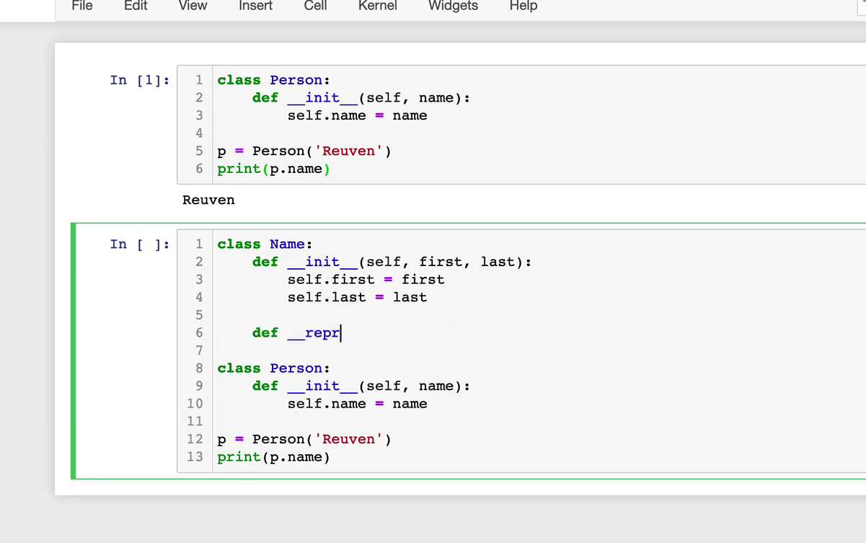Open the View menu
This screenshot has width=866, height=543.
coord(192,6)
